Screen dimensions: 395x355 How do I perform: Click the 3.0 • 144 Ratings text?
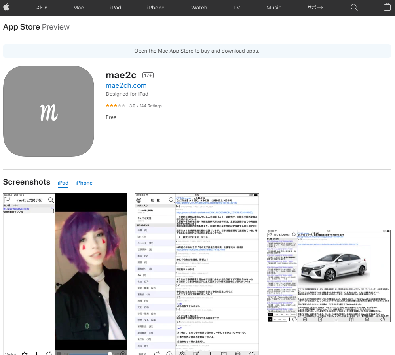(x=146, y=106)
